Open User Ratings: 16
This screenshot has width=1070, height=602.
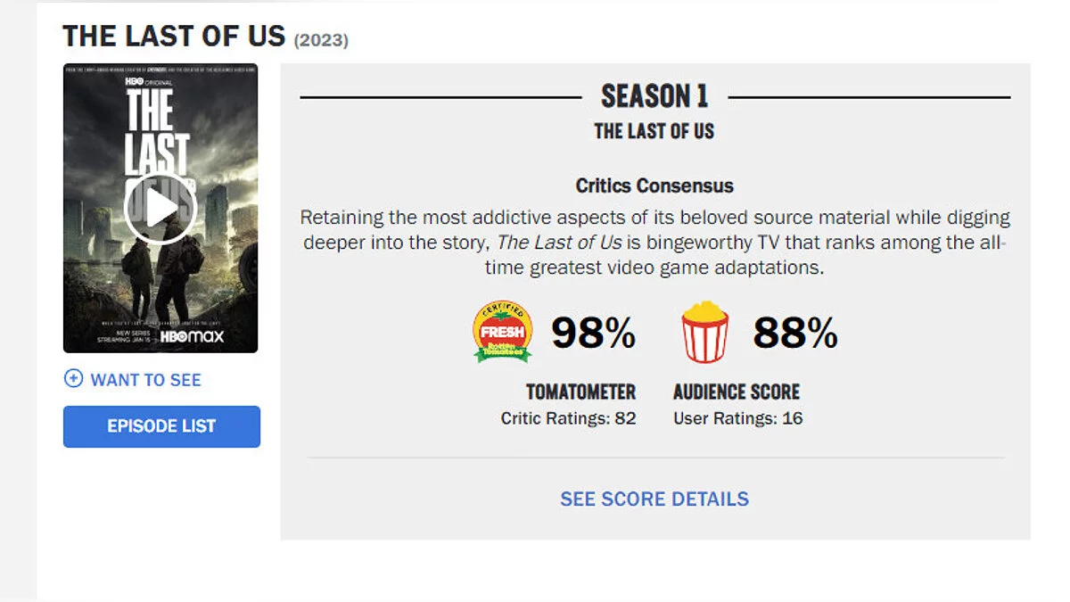pos(738,417)
